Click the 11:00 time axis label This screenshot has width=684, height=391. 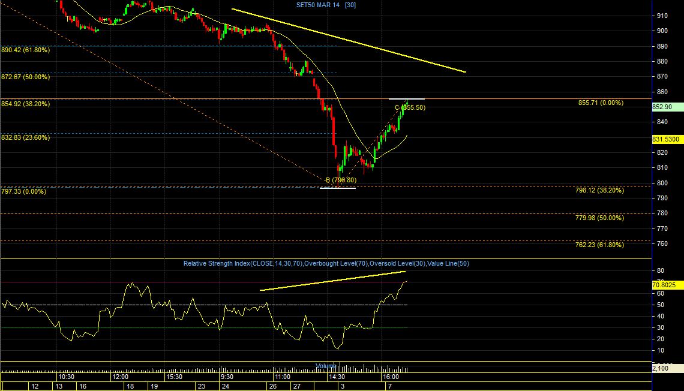282,377
